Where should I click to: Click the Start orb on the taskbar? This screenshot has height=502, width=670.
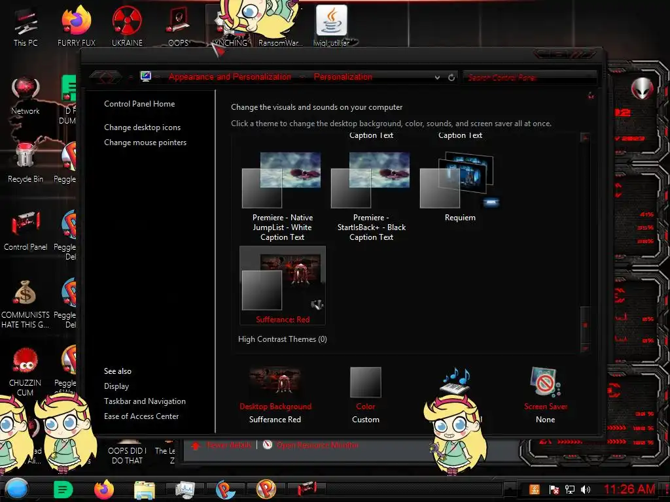[16, 489]
